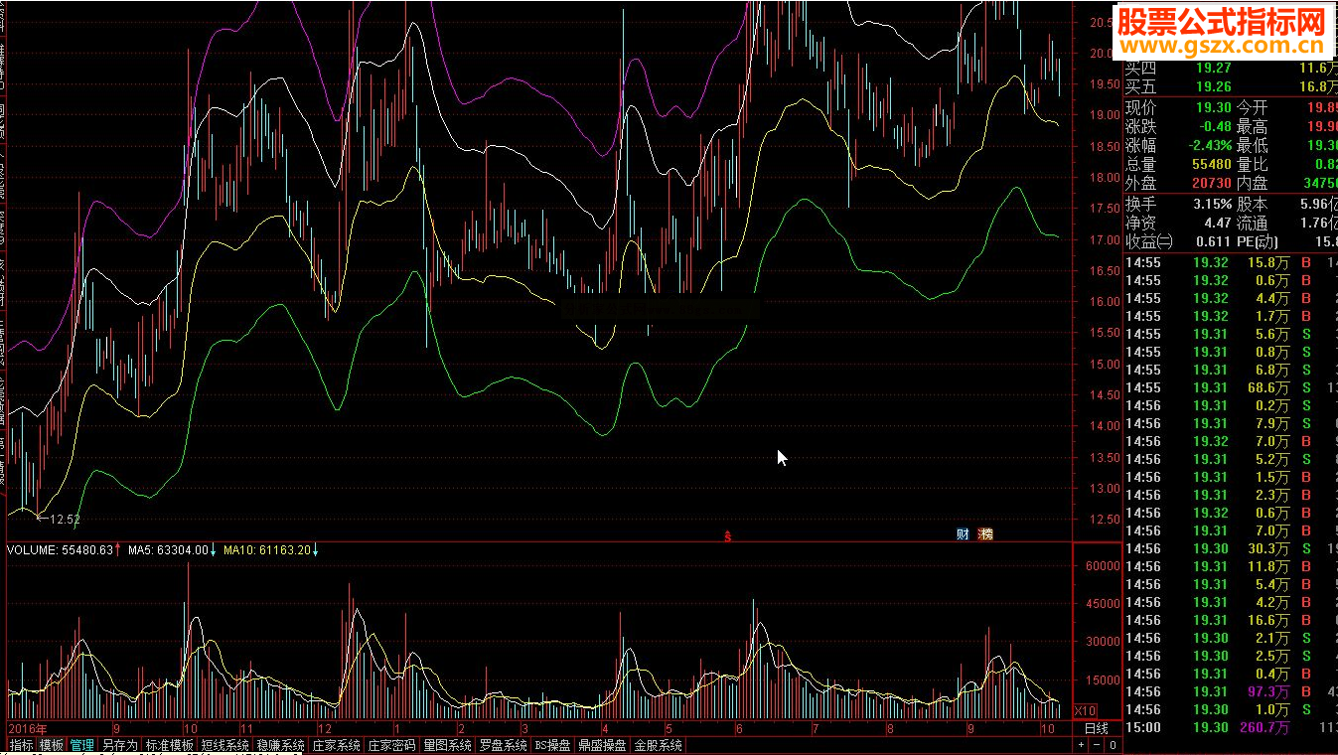Switch to 庄家密码 template
Image resolution: width=1338 pixels, height=755 pixels.
pyautogui.click(x=391, y=744)
